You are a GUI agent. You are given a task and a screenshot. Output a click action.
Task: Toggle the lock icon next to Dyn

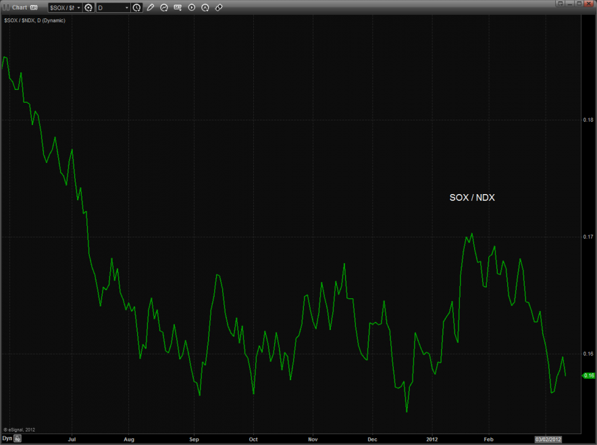click(x=18, y=439)
